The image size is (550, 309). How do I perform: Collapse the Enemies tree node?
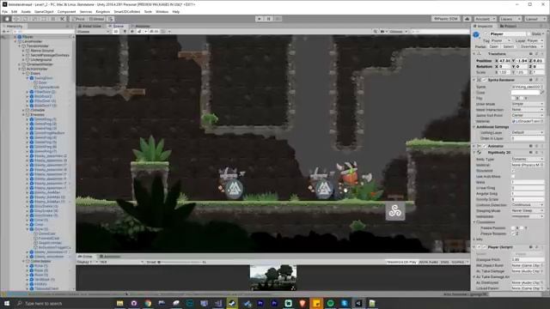point(23,114)
